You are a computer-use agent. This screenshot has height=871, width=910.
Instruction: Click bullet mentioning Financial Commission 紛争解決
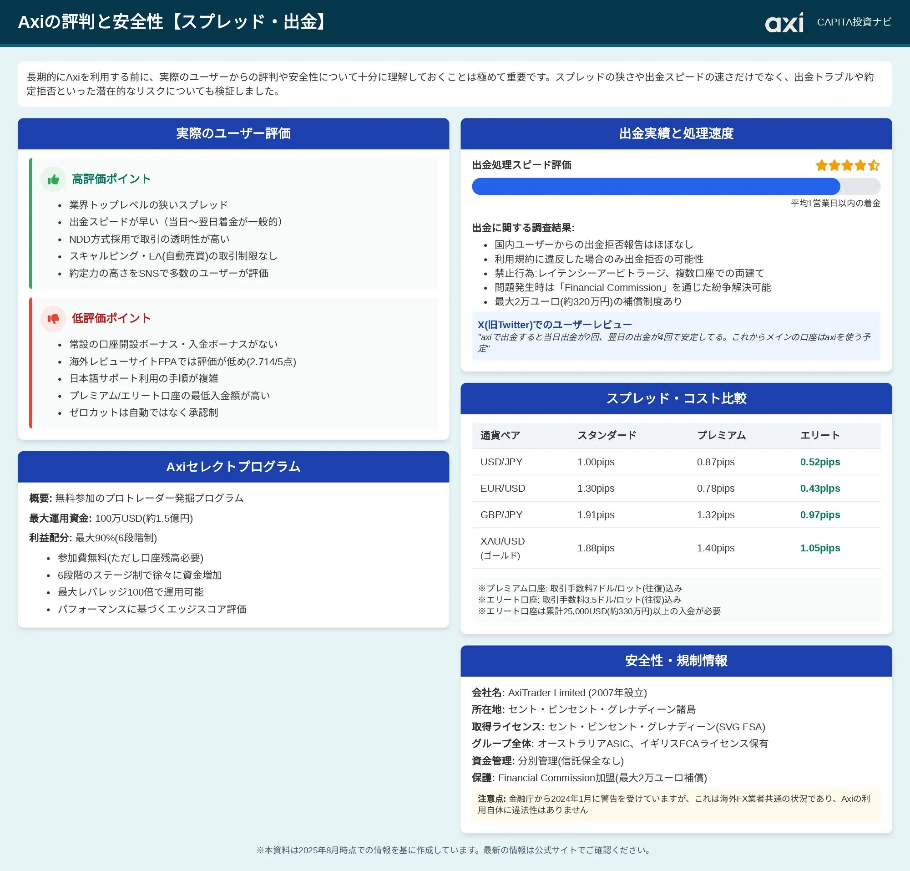(x=632, y=288)
